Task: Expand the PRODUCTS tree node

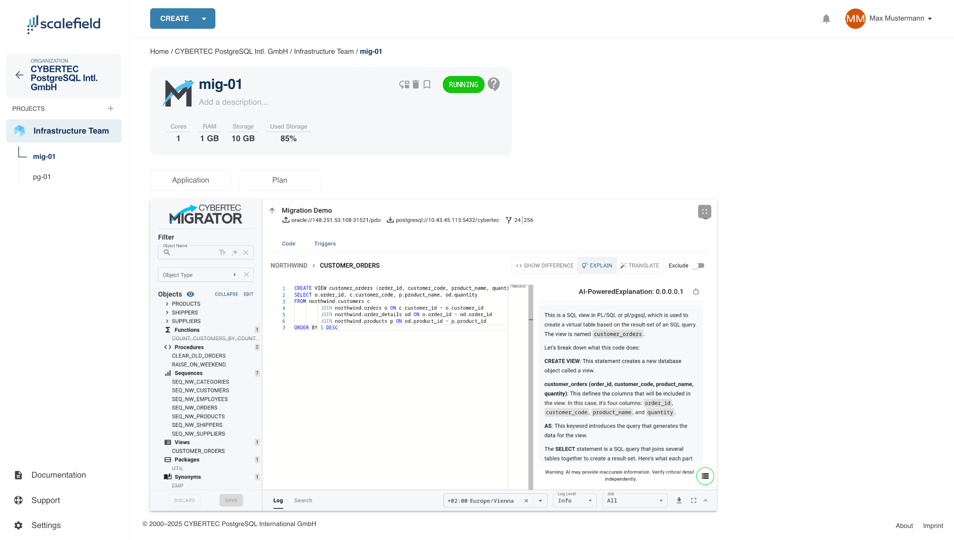Action: [167, 304]
